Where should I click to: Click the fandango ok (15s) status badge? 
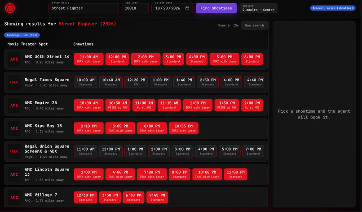click(x=22, y=35)
